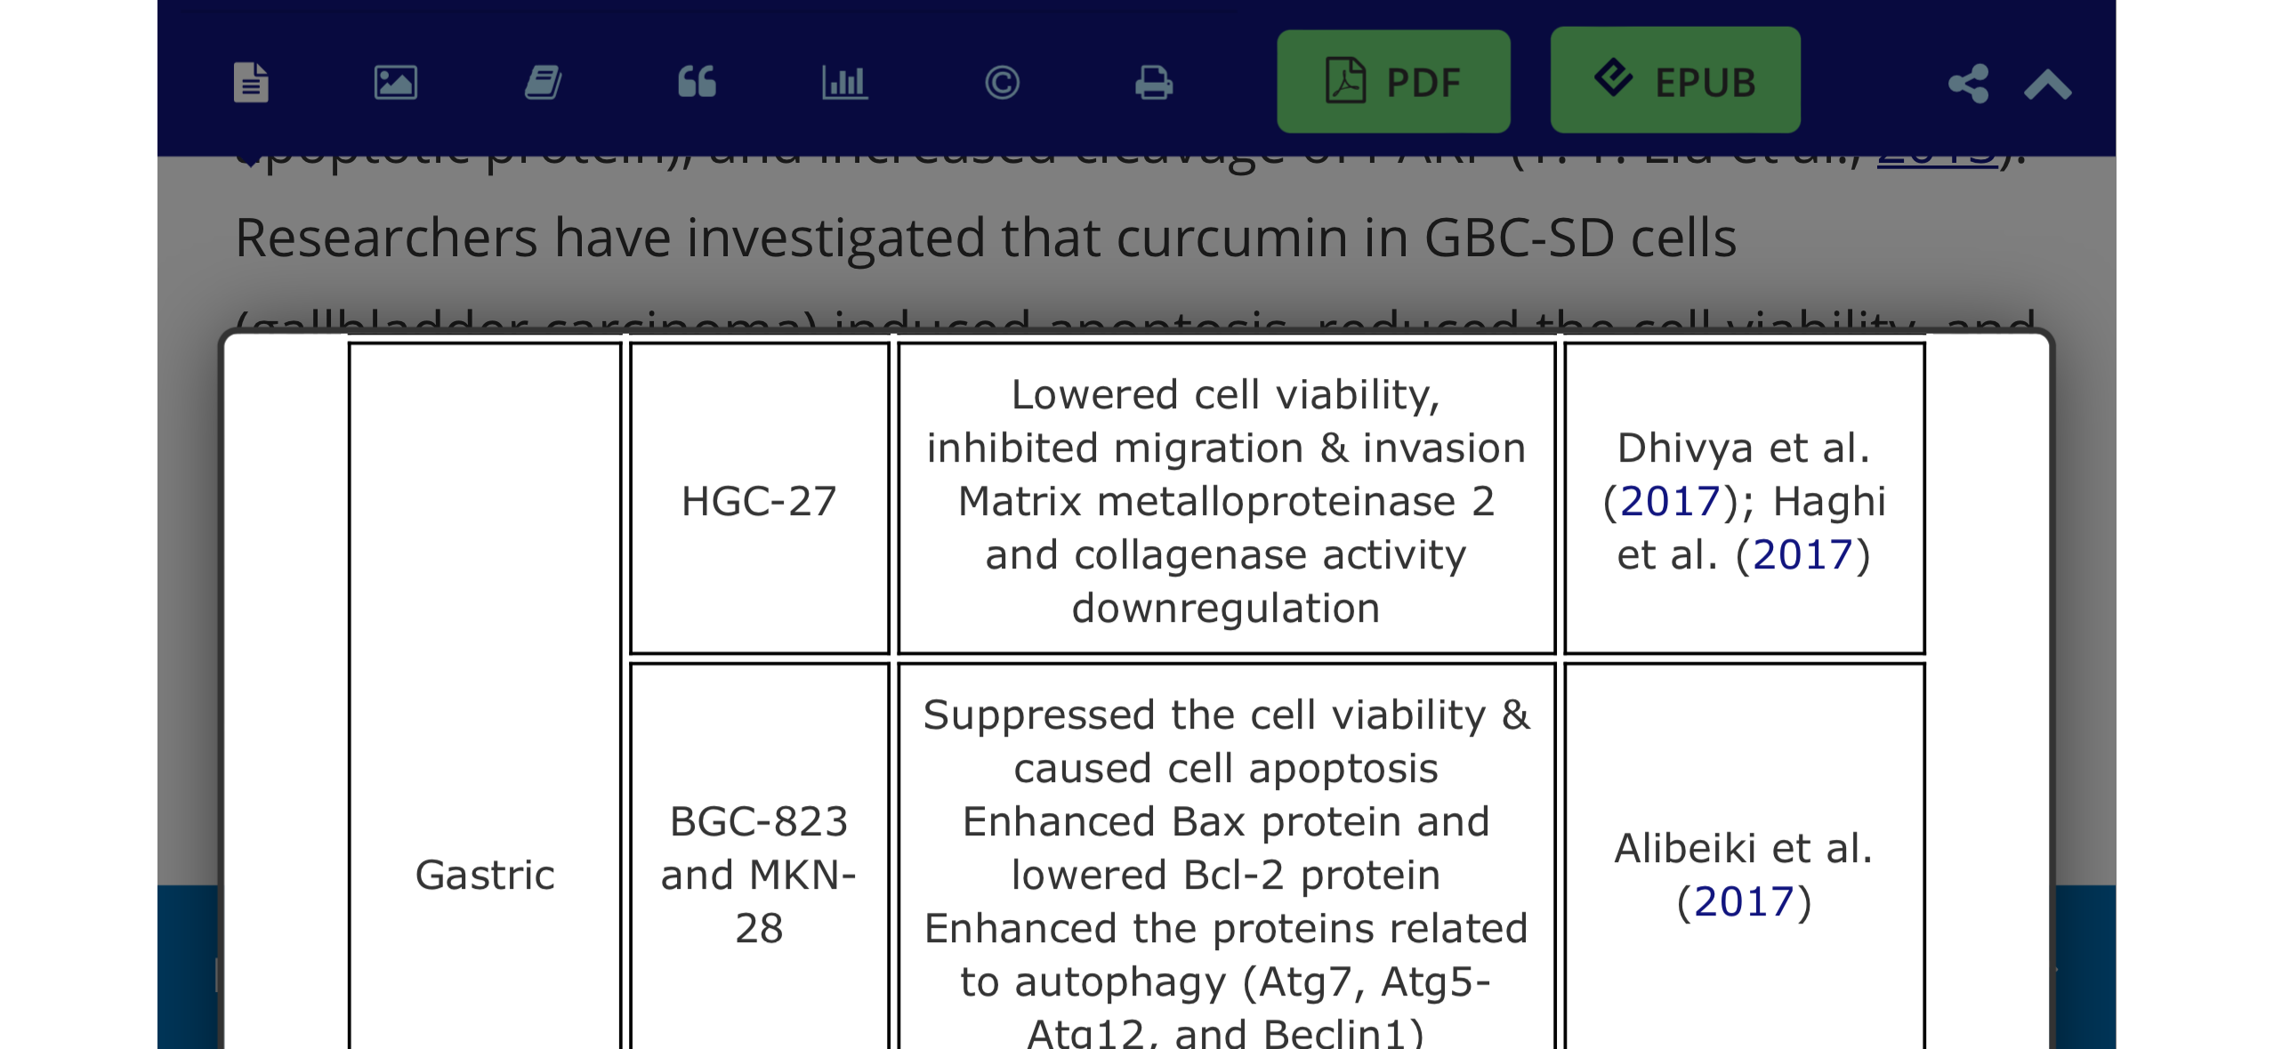This screenshot has height=1049, width=2274.
Task: Collapse the toolbar with up chevron
Action: pyautogui.click(x=2048, y=85)
